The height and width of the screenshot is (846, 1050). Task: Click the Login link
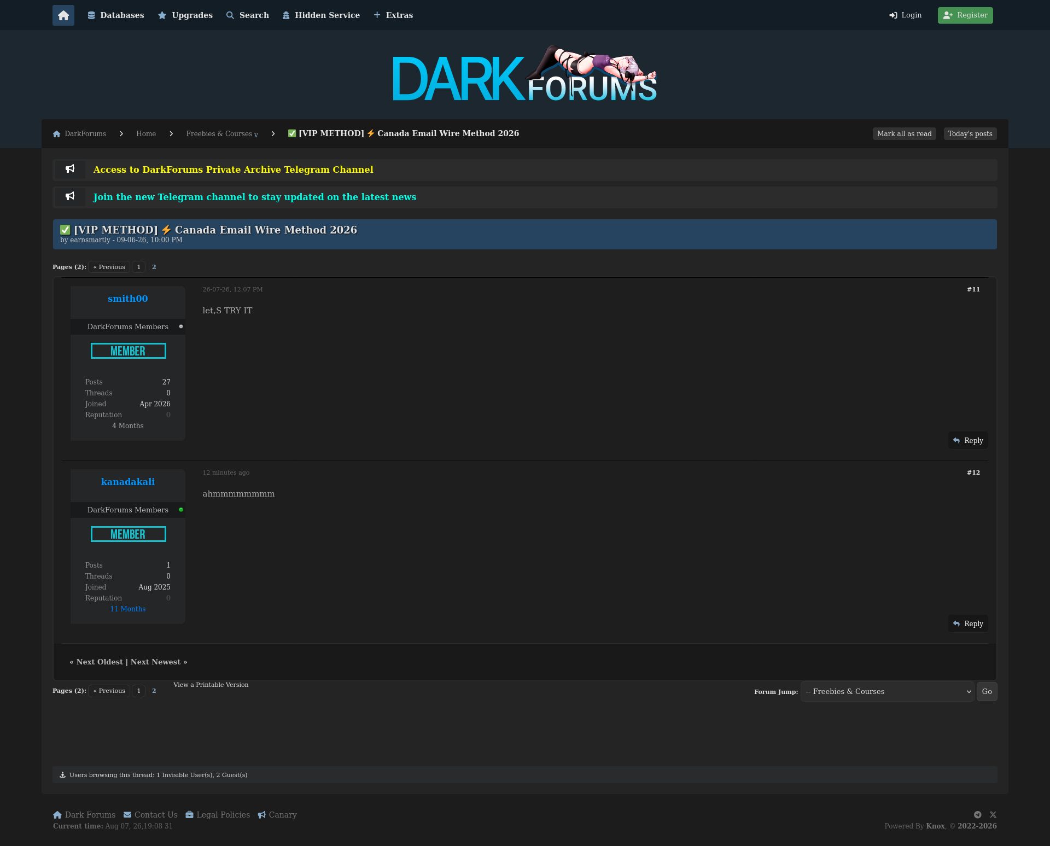pos(906,15)
